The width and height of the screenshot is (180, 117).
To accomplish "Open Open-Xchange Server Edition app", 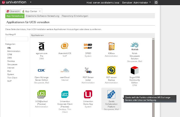I will pos(42,75).
